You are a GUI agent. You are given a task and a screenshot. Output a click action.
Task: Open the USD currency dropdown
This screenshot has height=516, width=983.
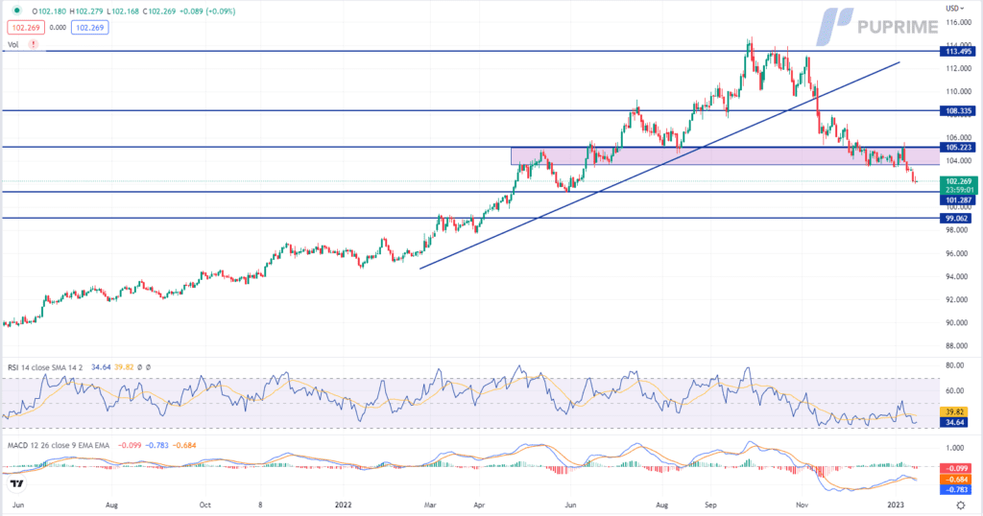coord(955,8)
